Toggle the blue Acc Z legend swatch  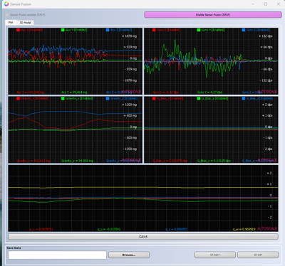tap(108, 30)
